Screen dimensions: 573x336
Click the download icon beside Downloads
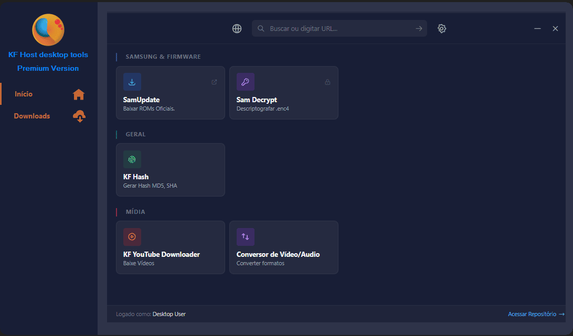[x=79, y=116]
